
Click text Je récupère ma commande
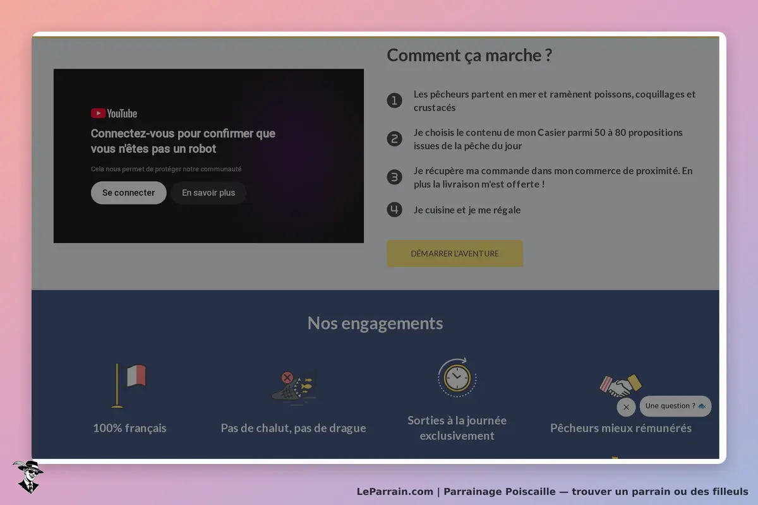tap(553, 177)
